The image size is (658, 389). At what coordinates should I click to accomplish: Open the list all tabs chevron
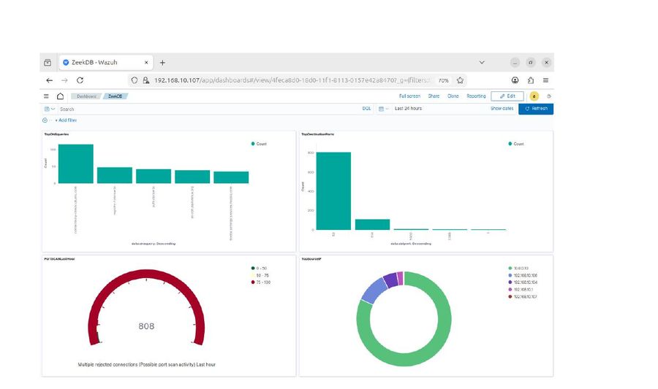(x=482, y=62)
